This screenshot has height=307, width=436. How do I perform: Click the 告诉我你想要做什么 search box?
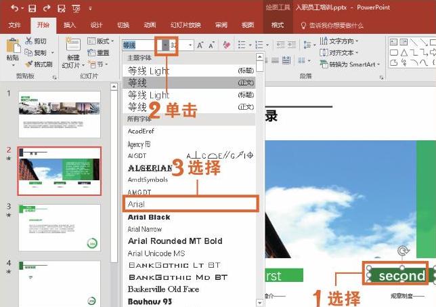332,26
